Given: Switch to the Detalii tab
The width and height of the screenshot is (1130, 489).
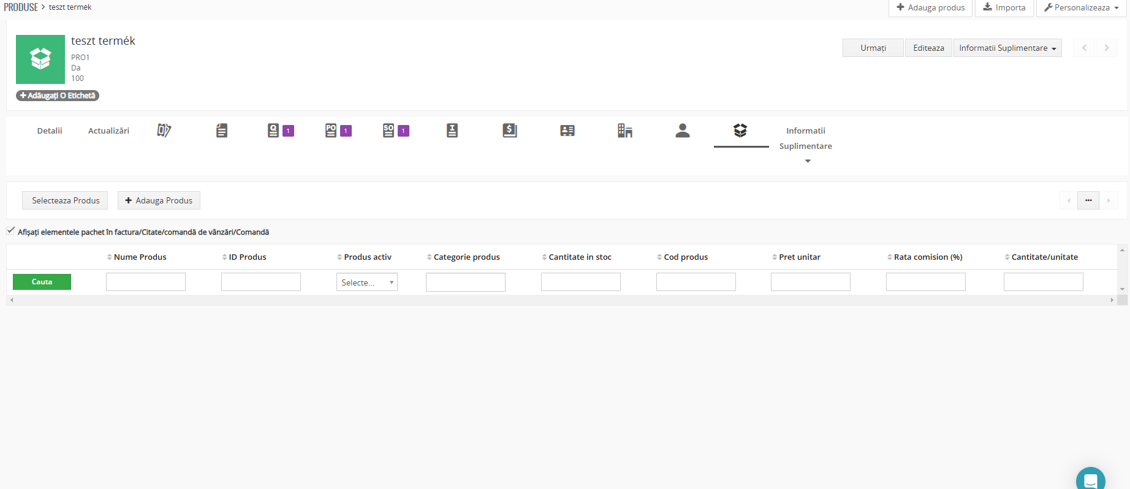Looking at the screenshot, I should click(50, 131).
